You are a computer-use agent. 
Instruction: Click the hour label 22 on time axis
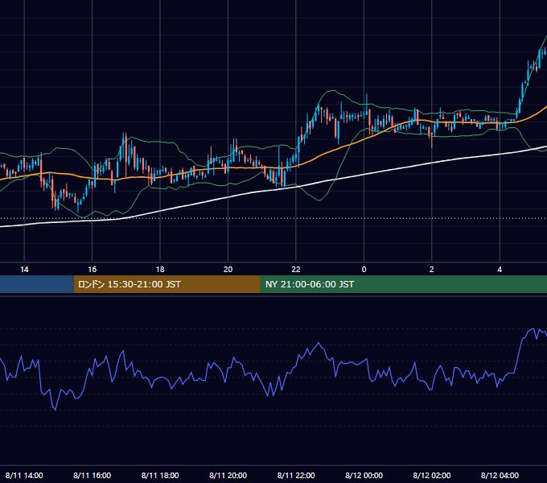296,270
